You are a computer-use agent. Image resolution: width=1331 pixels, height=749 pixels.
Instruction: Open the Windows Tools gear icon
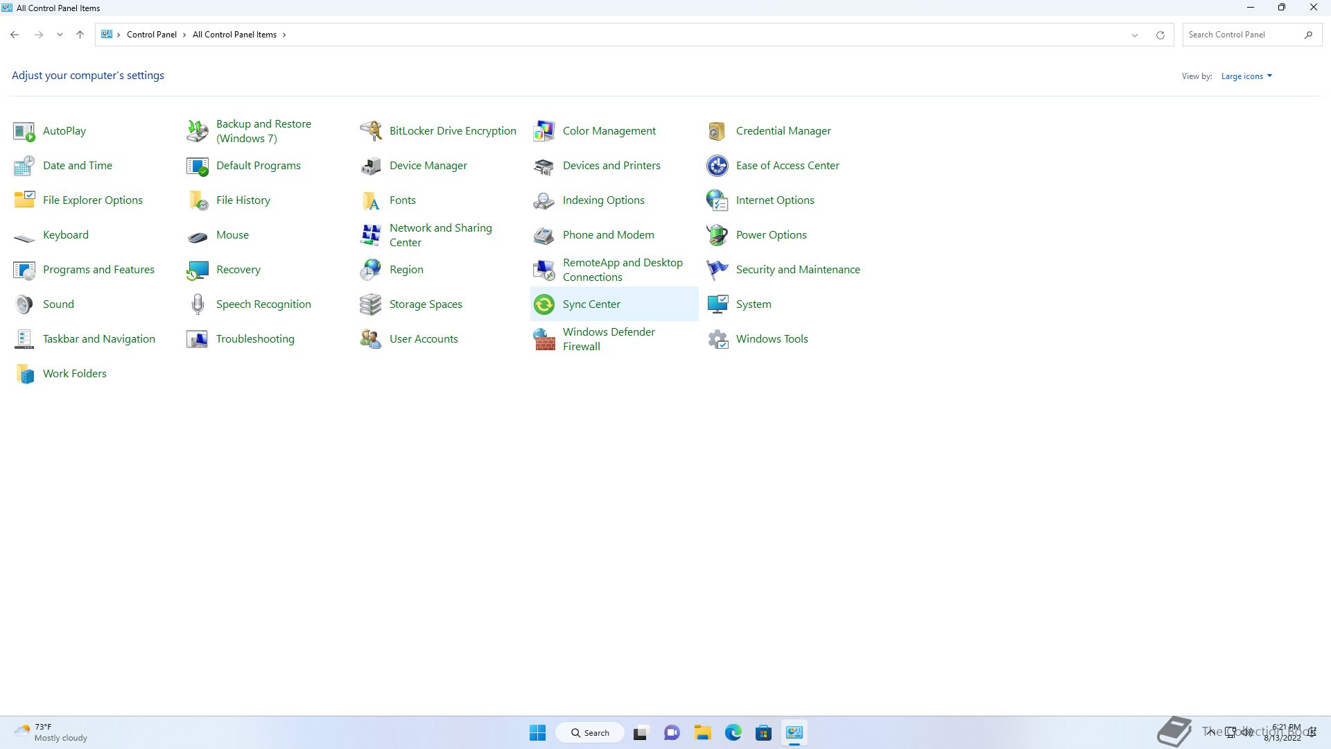click(x=717, y=339)
